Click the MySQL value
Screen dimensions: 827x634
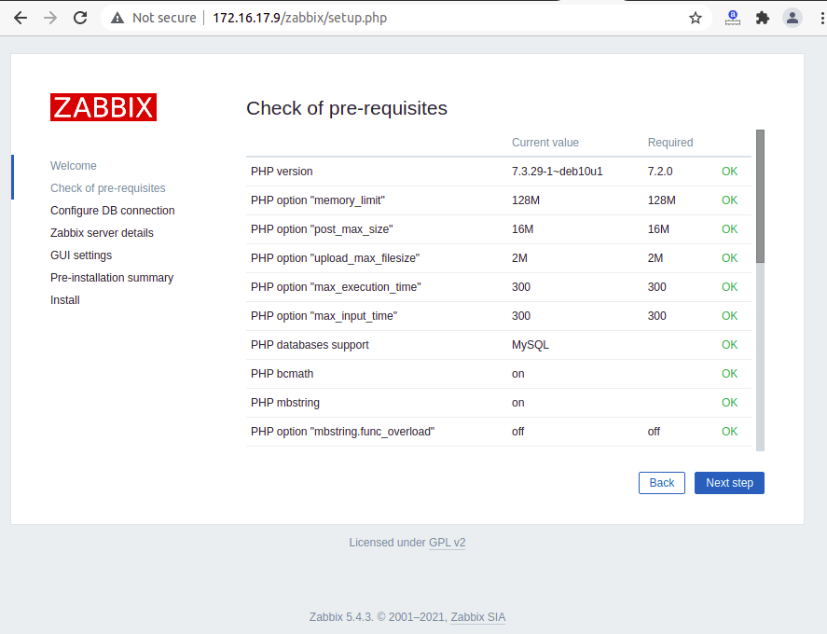(531, 345)
